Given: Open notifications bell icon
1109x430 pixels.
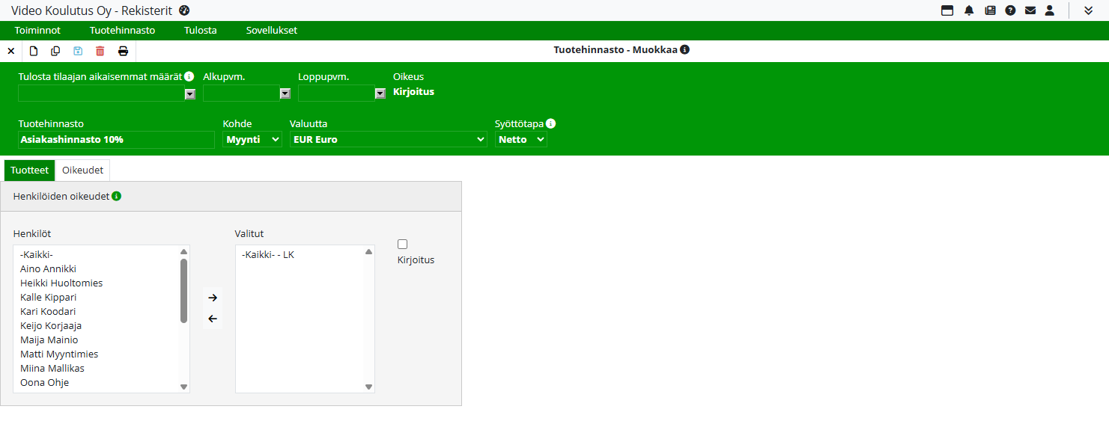Looking at the screenshot, I should pos(969,10).
